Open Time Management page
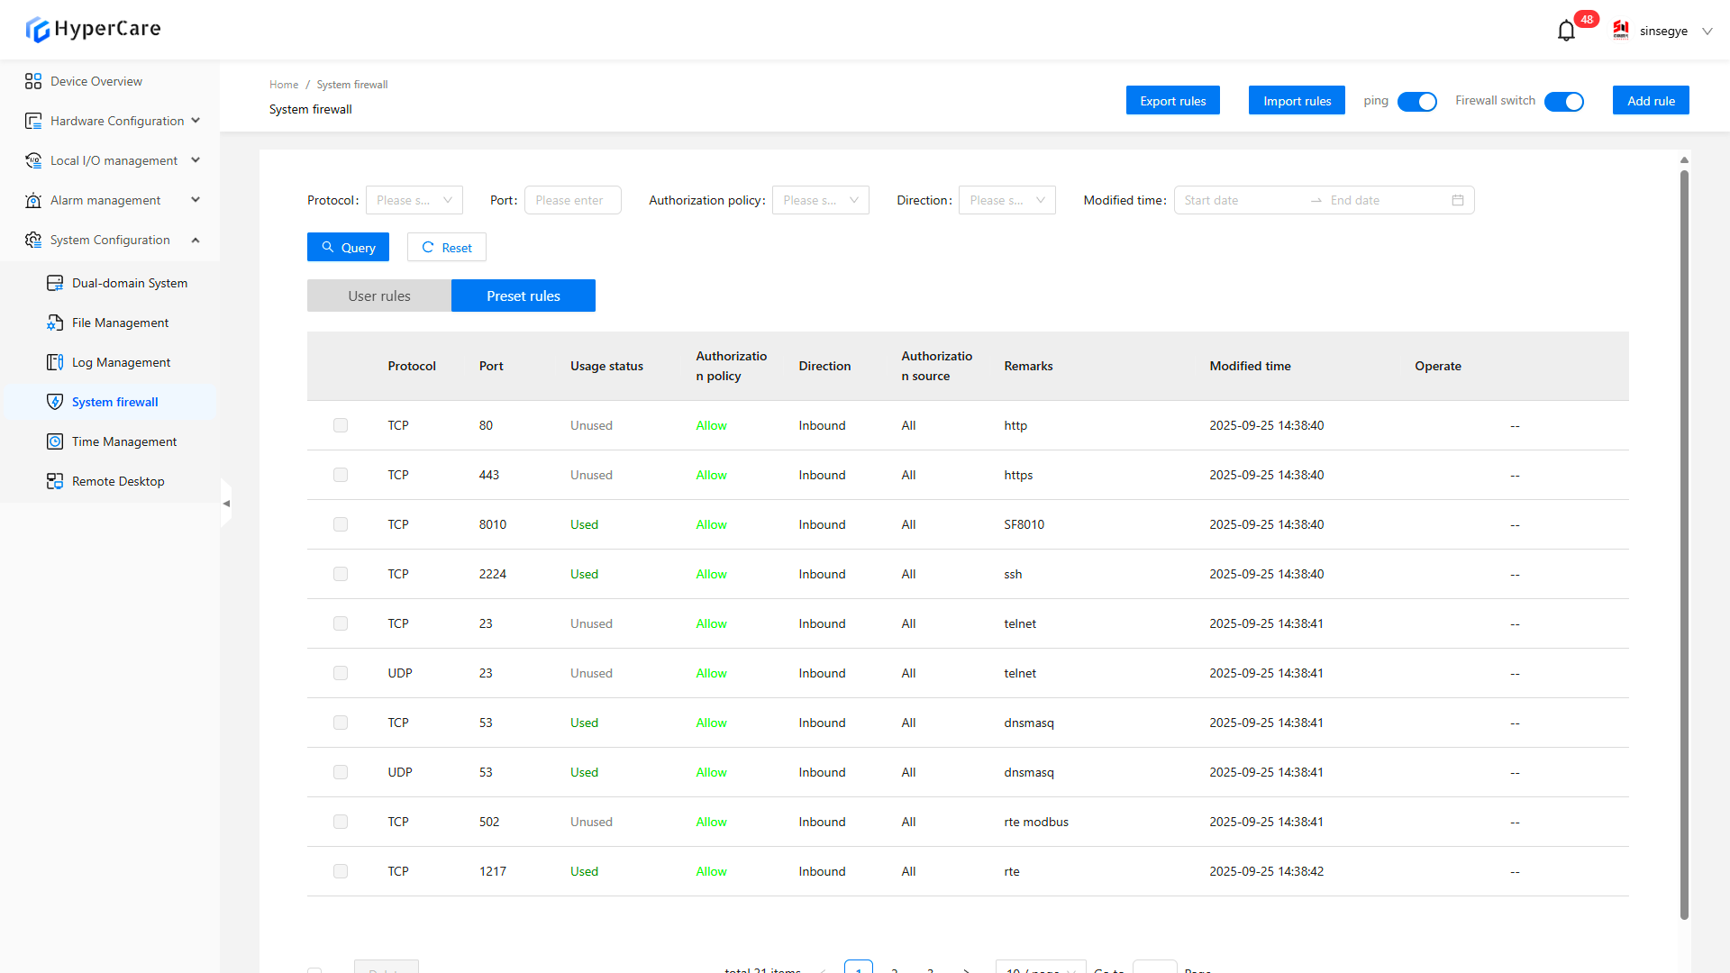 (123, 441)
